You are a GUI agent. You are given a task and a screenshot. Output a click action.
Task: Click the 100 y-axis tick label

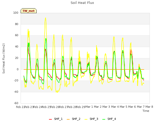click(x=16, y=13)
